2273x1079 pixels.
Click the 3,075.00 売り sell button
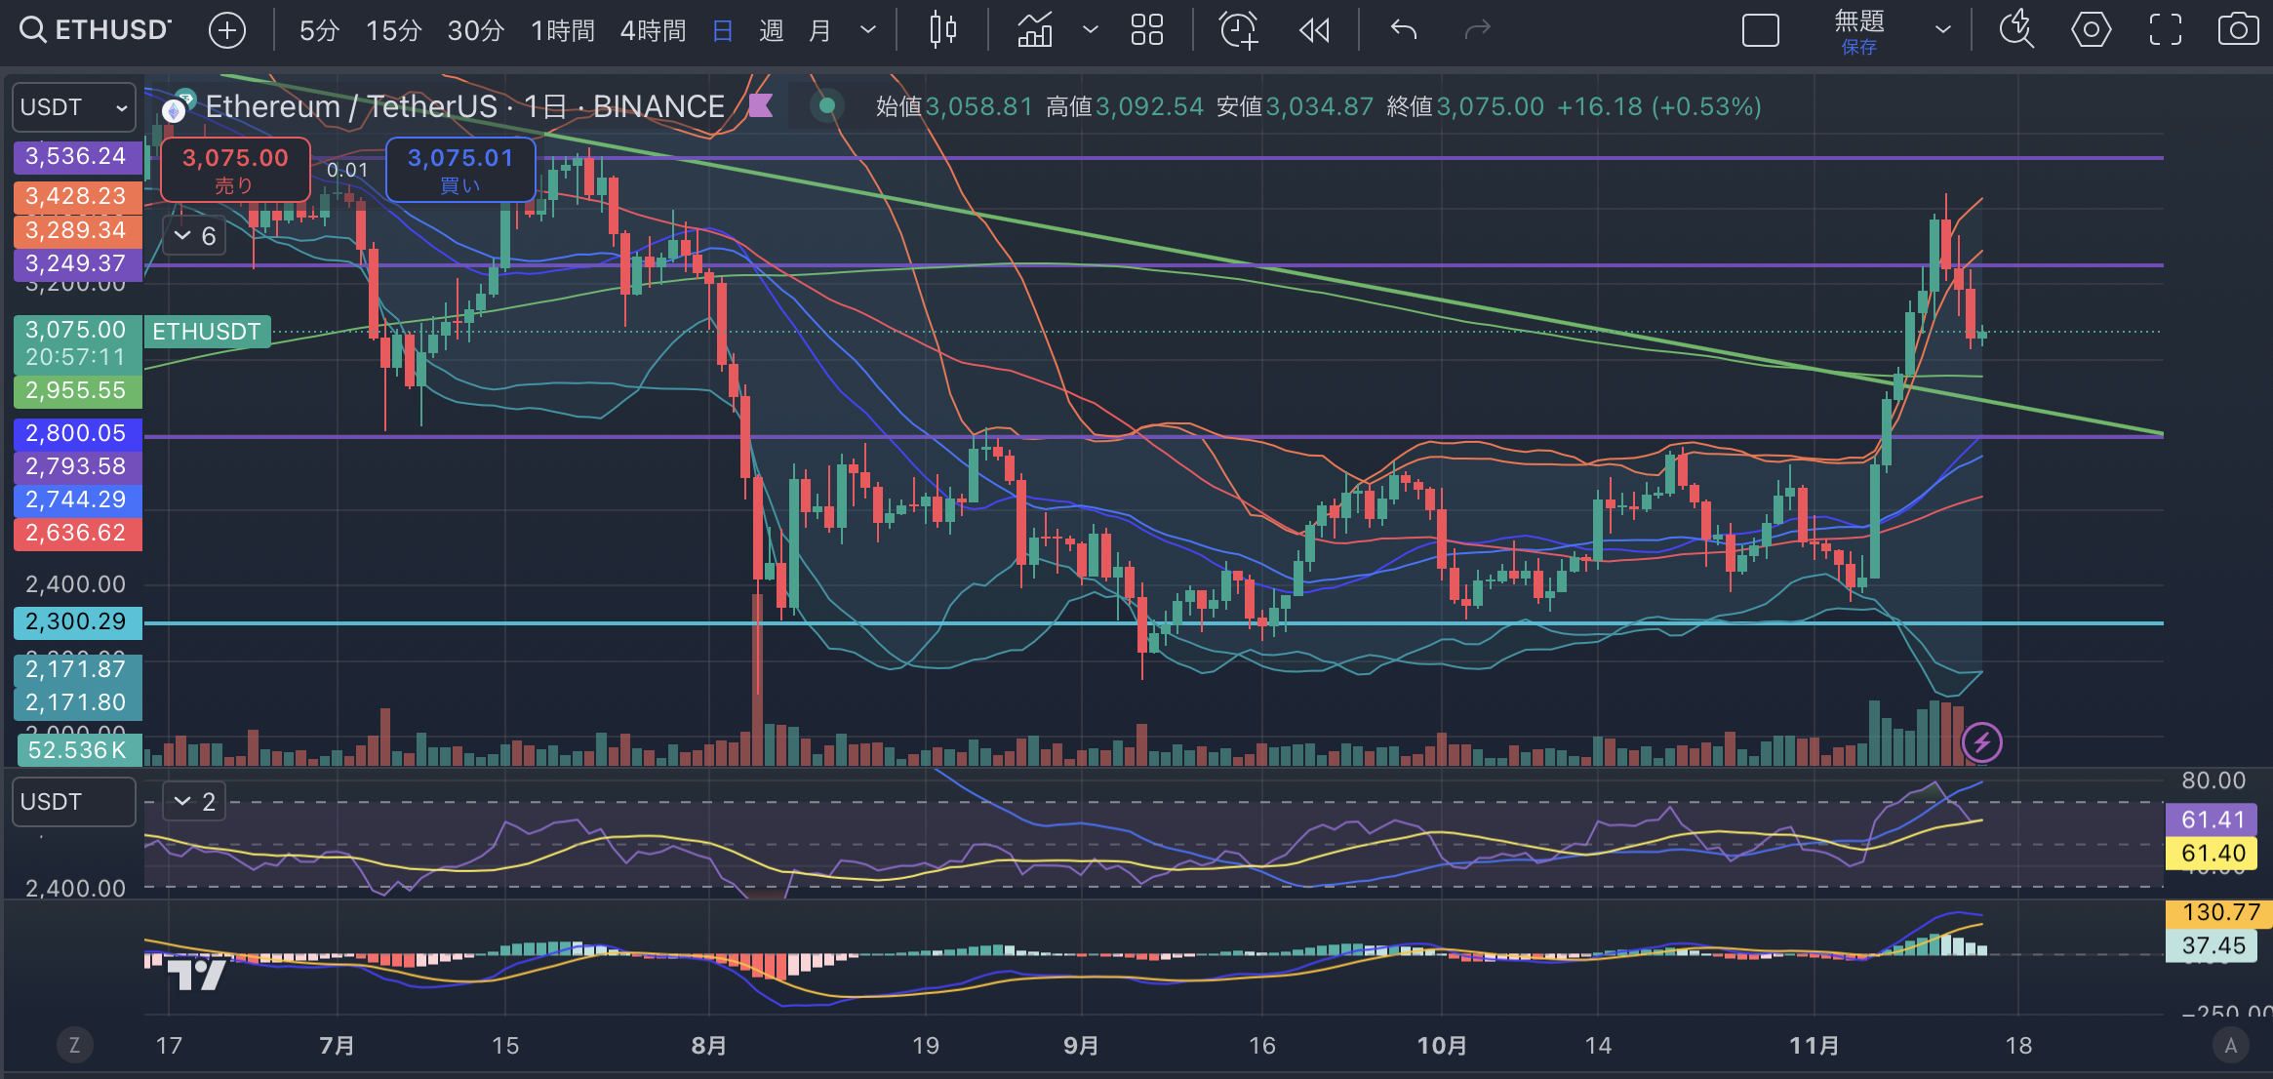click(x=235, y=170)
